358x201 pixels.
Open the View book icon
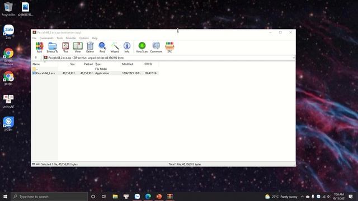78,47
